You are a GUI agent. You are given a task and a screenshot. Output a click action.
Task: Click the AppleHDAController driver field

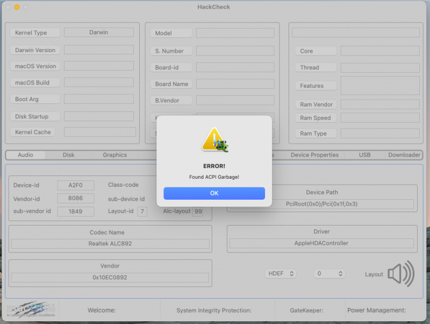point(321,243)
